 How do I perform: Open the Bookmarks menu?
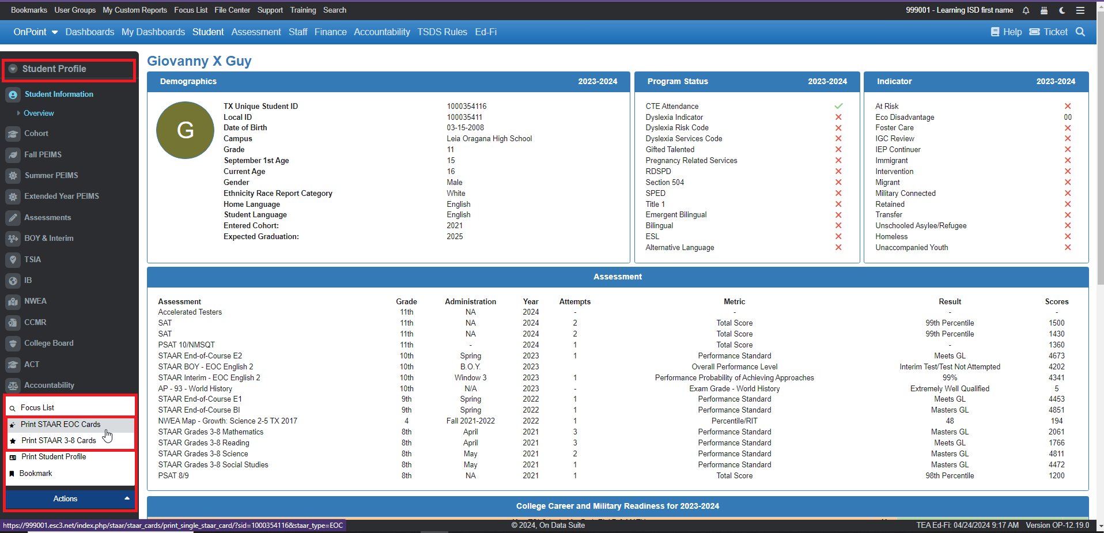click(x=29, y=10)
